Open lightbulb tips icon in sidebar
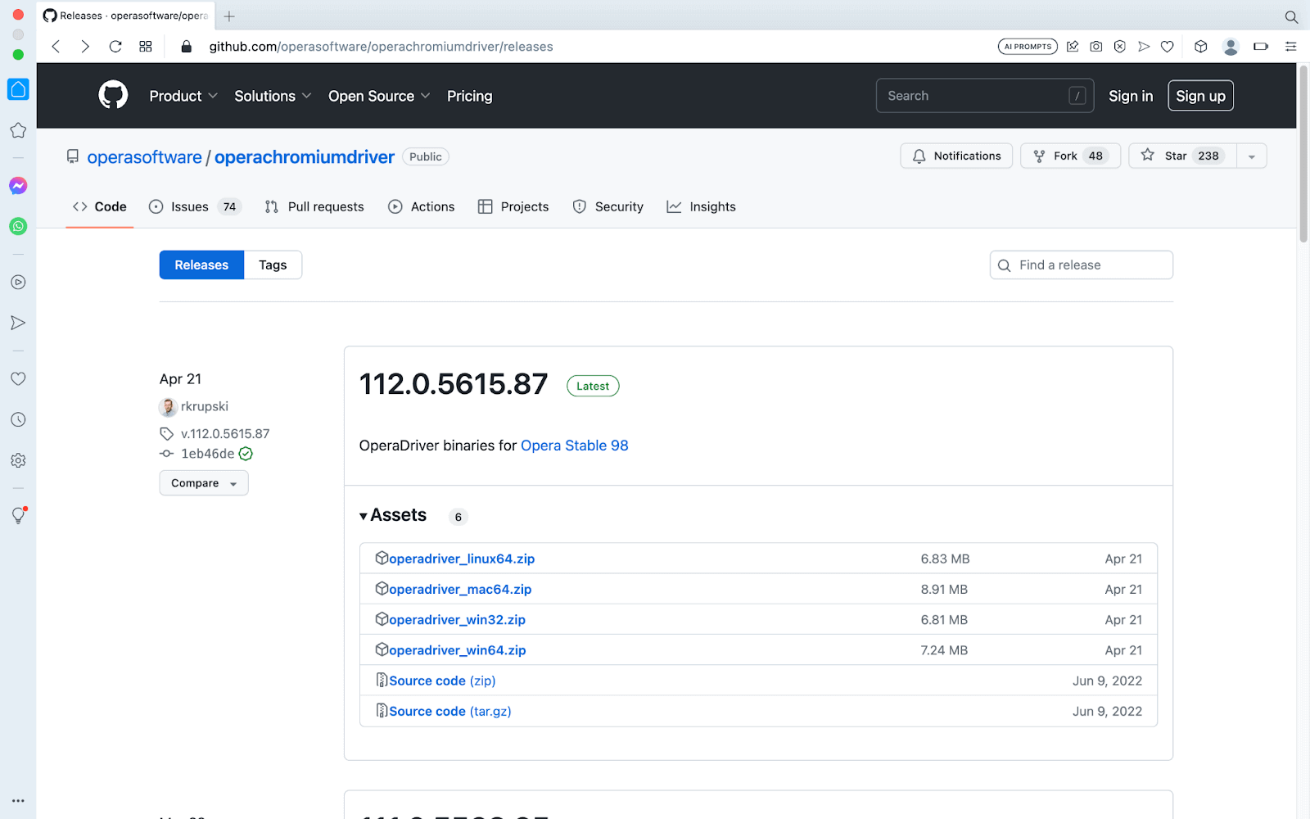This screenshot has height=819, width=1310. (x=18, y=515)
